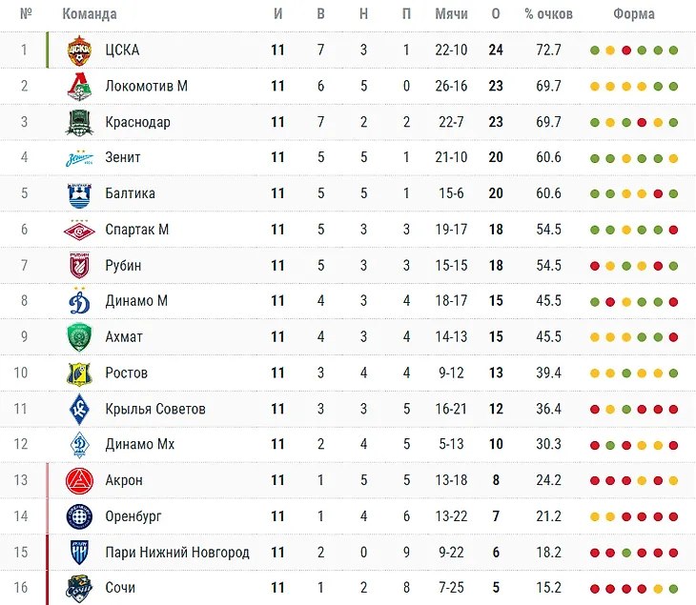Image resolution: width=696 pixels, height=605 pixels.
Task: Click the Rubin club logo
Action: click(x=79, y=265)
